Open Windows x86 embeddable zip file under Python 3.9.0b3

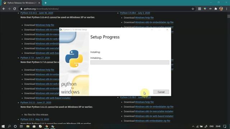tap(152, 121)
